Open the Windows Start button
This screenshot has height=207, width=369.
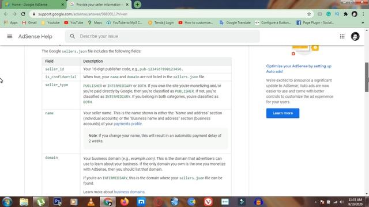click(x=7, y=202)
